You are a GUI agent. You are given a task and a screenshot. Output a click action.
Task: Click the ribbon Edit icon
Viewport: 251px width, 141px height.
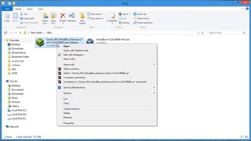click(x=120, y=18)
